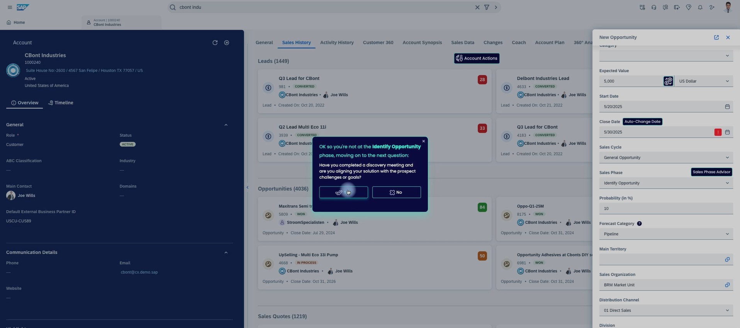740x328 pixels.
Task: Answer Yes in the advisor dialog
Action: pyautogui.click(x=343, y=192)
